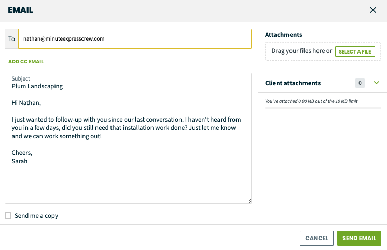
Task: Click the Subject field with Plum Landscaping
Action: coord(128,83)
